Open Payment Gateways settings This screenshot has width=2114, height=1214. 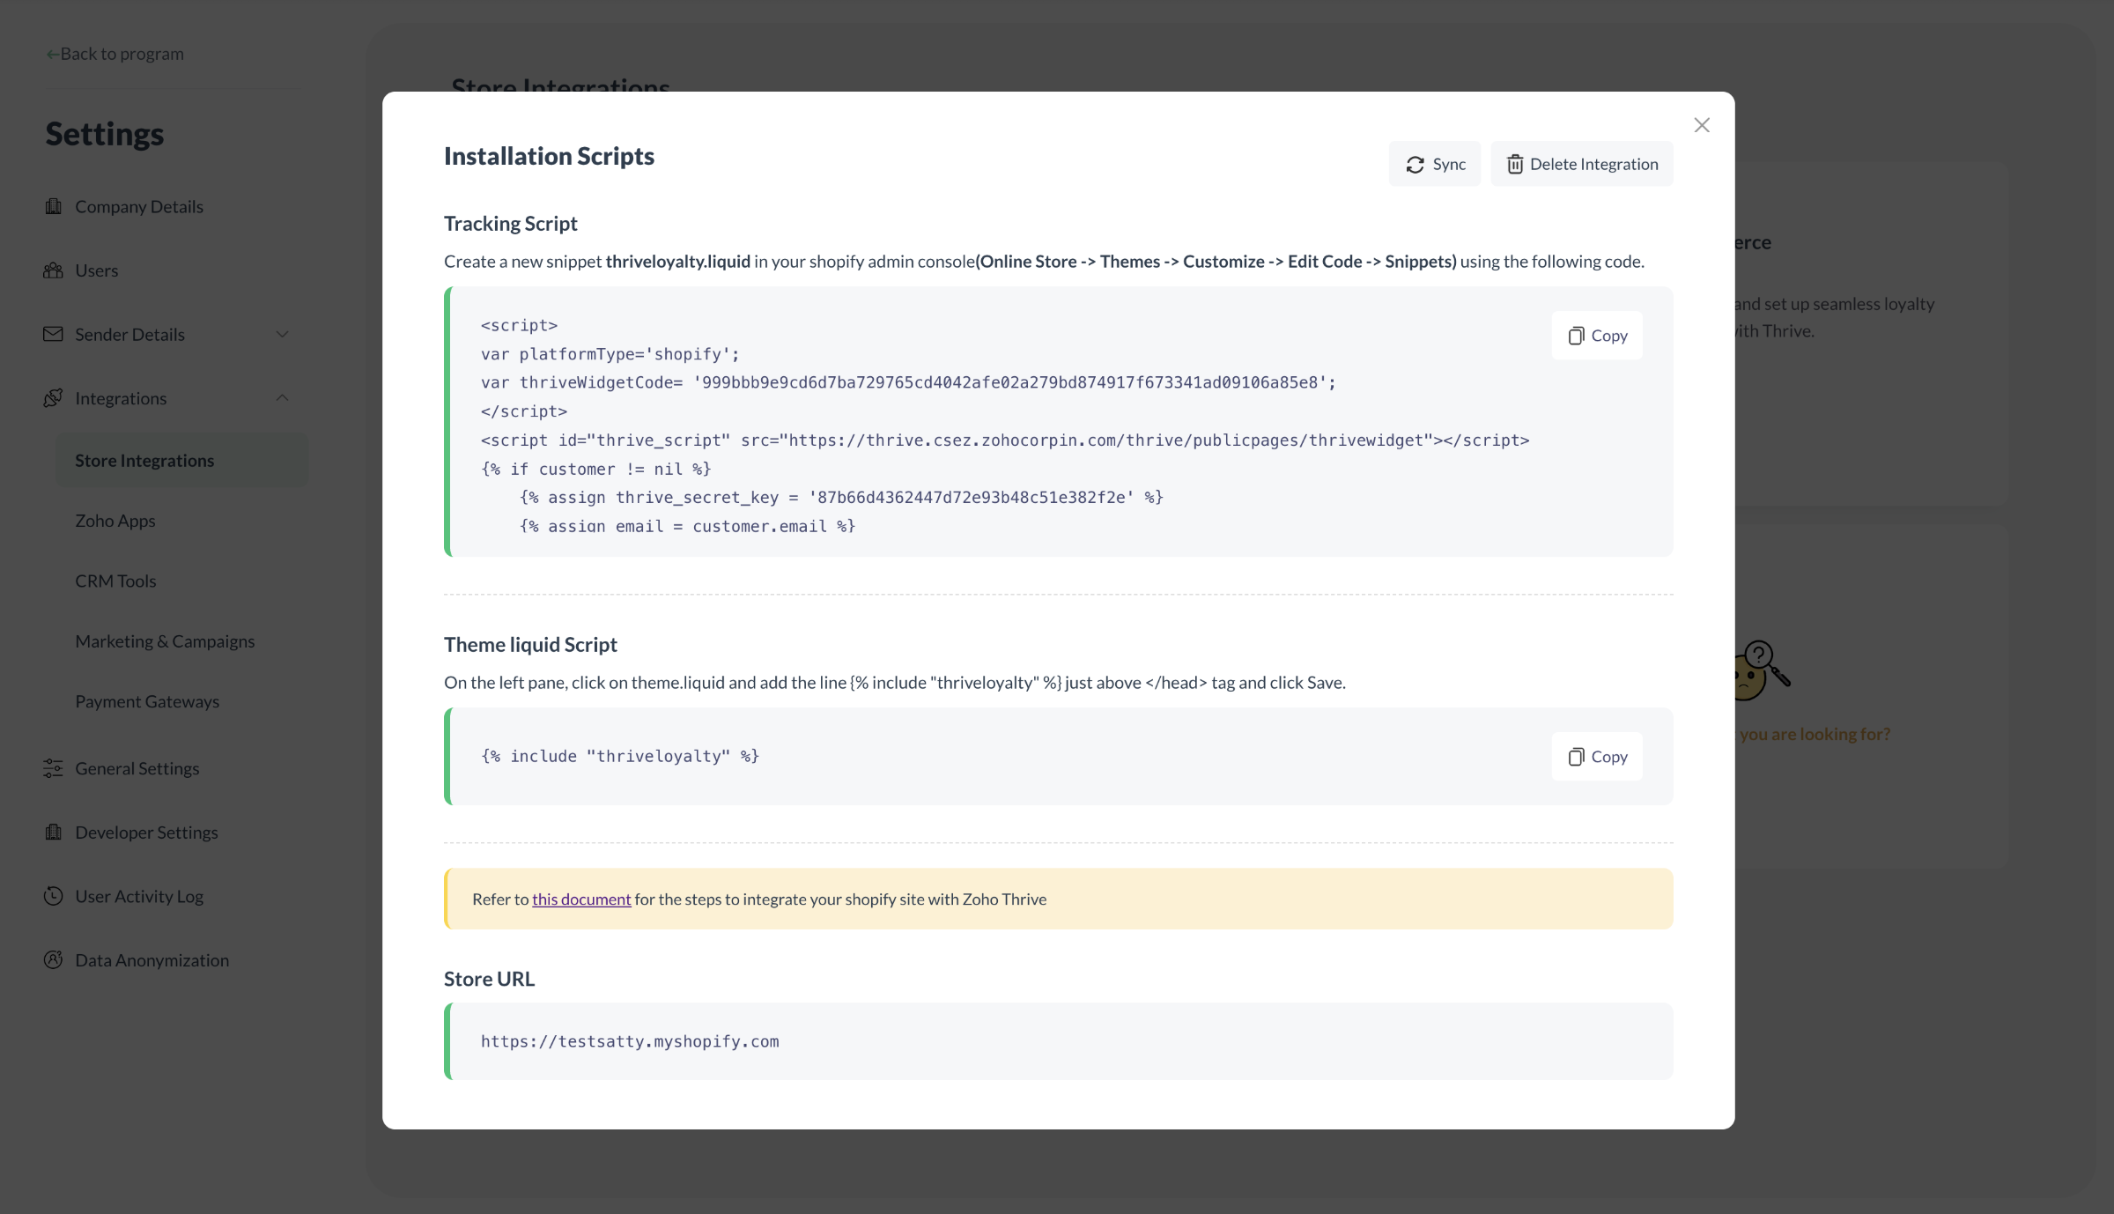coord(147,701)
